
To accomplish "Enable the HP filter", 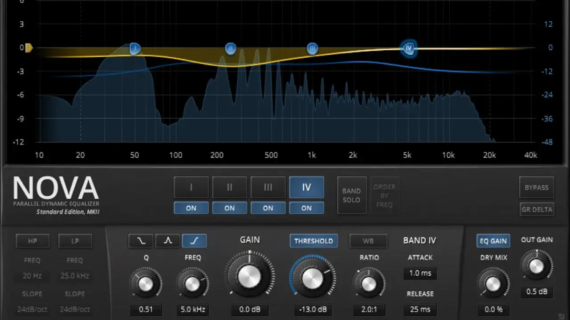I will 33,241.
